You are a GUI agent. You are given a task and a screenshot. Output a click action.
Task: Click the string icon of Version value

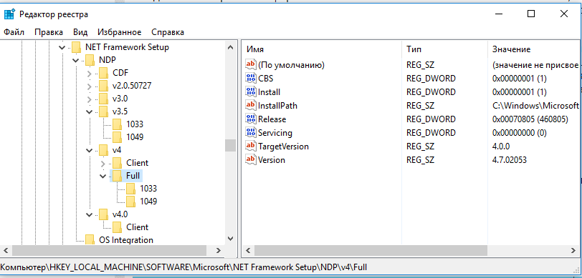click(x=251, y=160)
